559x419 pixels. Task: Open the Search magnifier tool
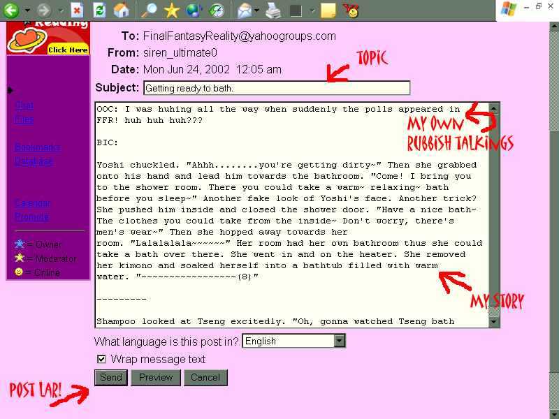[148, 10]
